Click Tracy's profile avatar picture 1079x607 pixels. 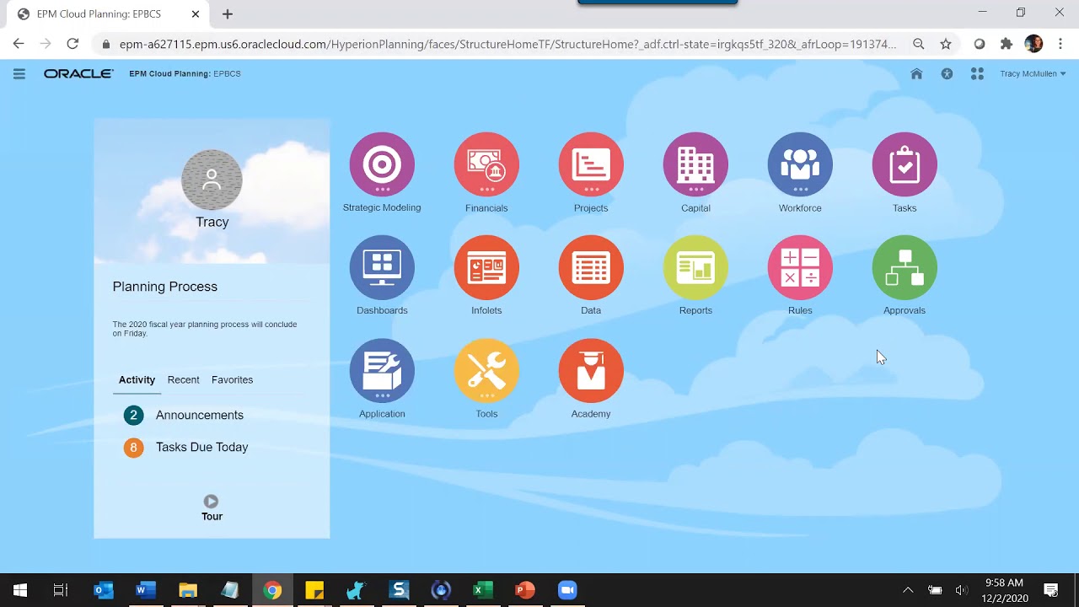pyautogui.click(x=212, y=180)
